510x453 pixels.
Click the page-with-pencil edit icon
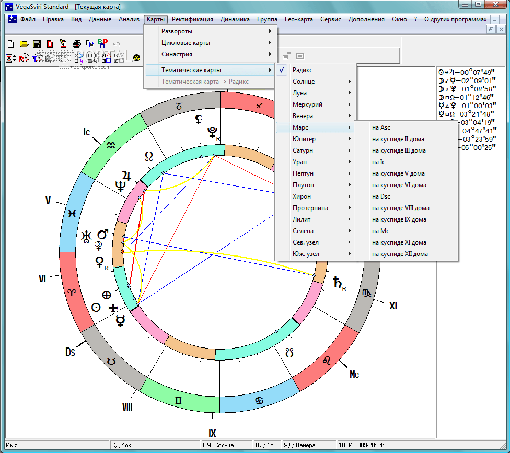[63, 43]
